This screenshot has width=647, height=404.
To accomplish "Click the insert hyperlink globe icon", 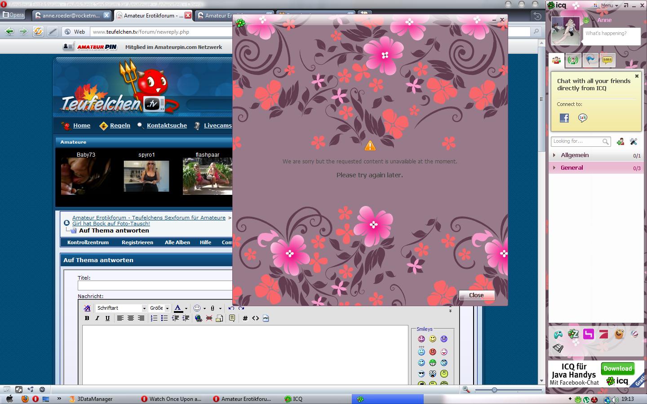I will coord(198,318).
